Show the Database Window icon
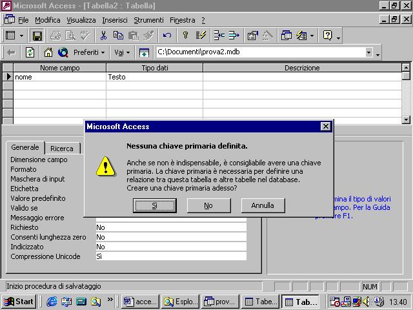 tap(287, 36)
